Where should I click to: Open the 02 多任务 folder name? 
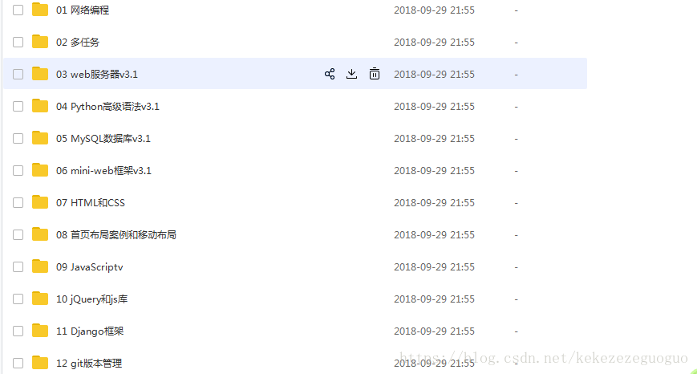point(78,43)
